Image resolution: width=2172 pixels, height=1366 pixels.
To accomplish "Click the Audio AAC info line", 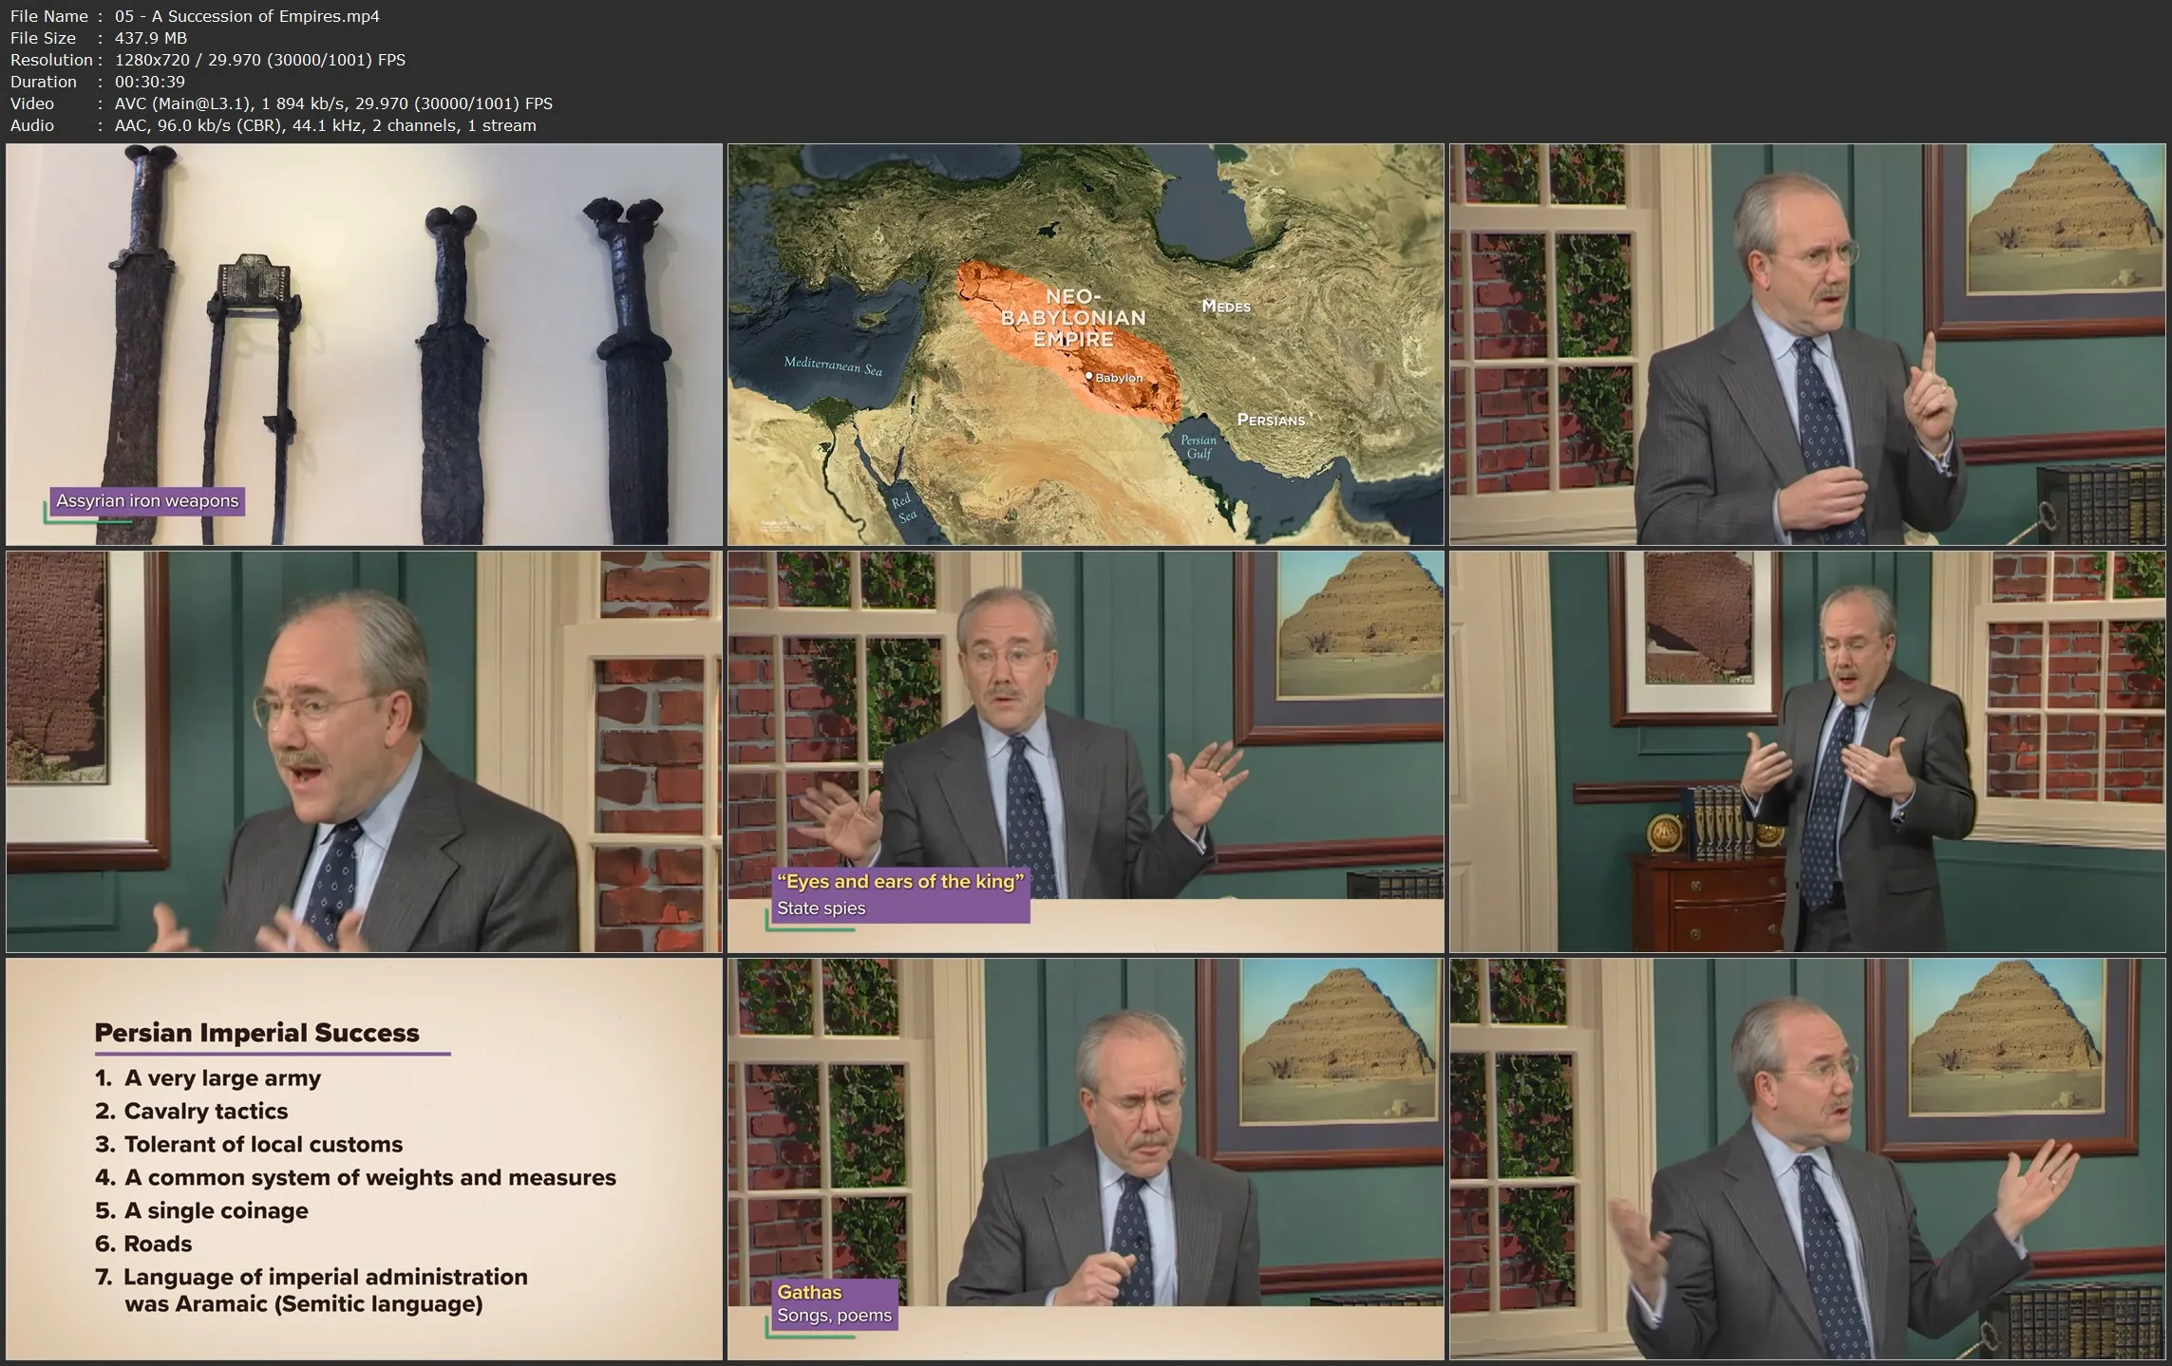I will point(273,125).
